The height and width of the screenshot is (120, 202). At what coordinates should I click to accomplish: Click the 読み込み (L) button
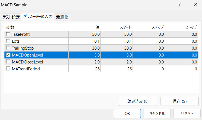click(138, 101)
